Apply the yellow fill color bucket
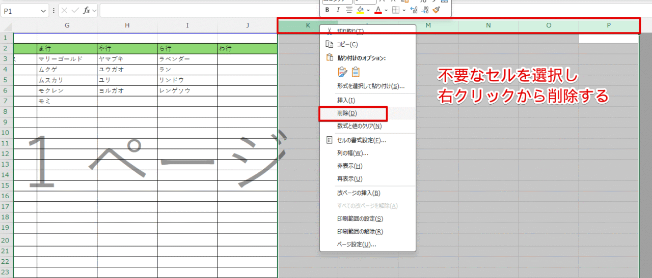 [x=361, y=10]
